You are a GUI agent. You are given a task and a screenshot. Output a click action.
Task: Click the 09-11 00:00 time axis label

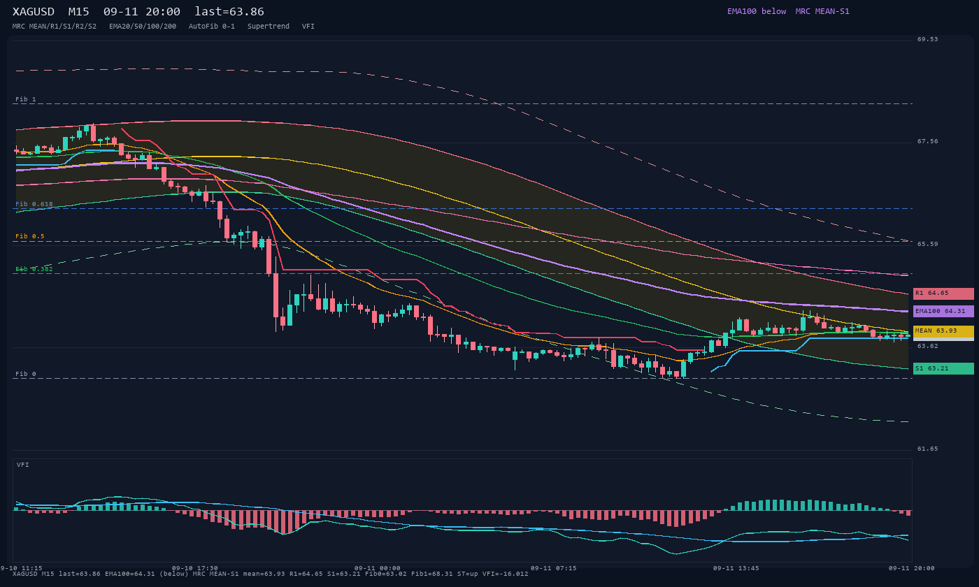[378, 569]
